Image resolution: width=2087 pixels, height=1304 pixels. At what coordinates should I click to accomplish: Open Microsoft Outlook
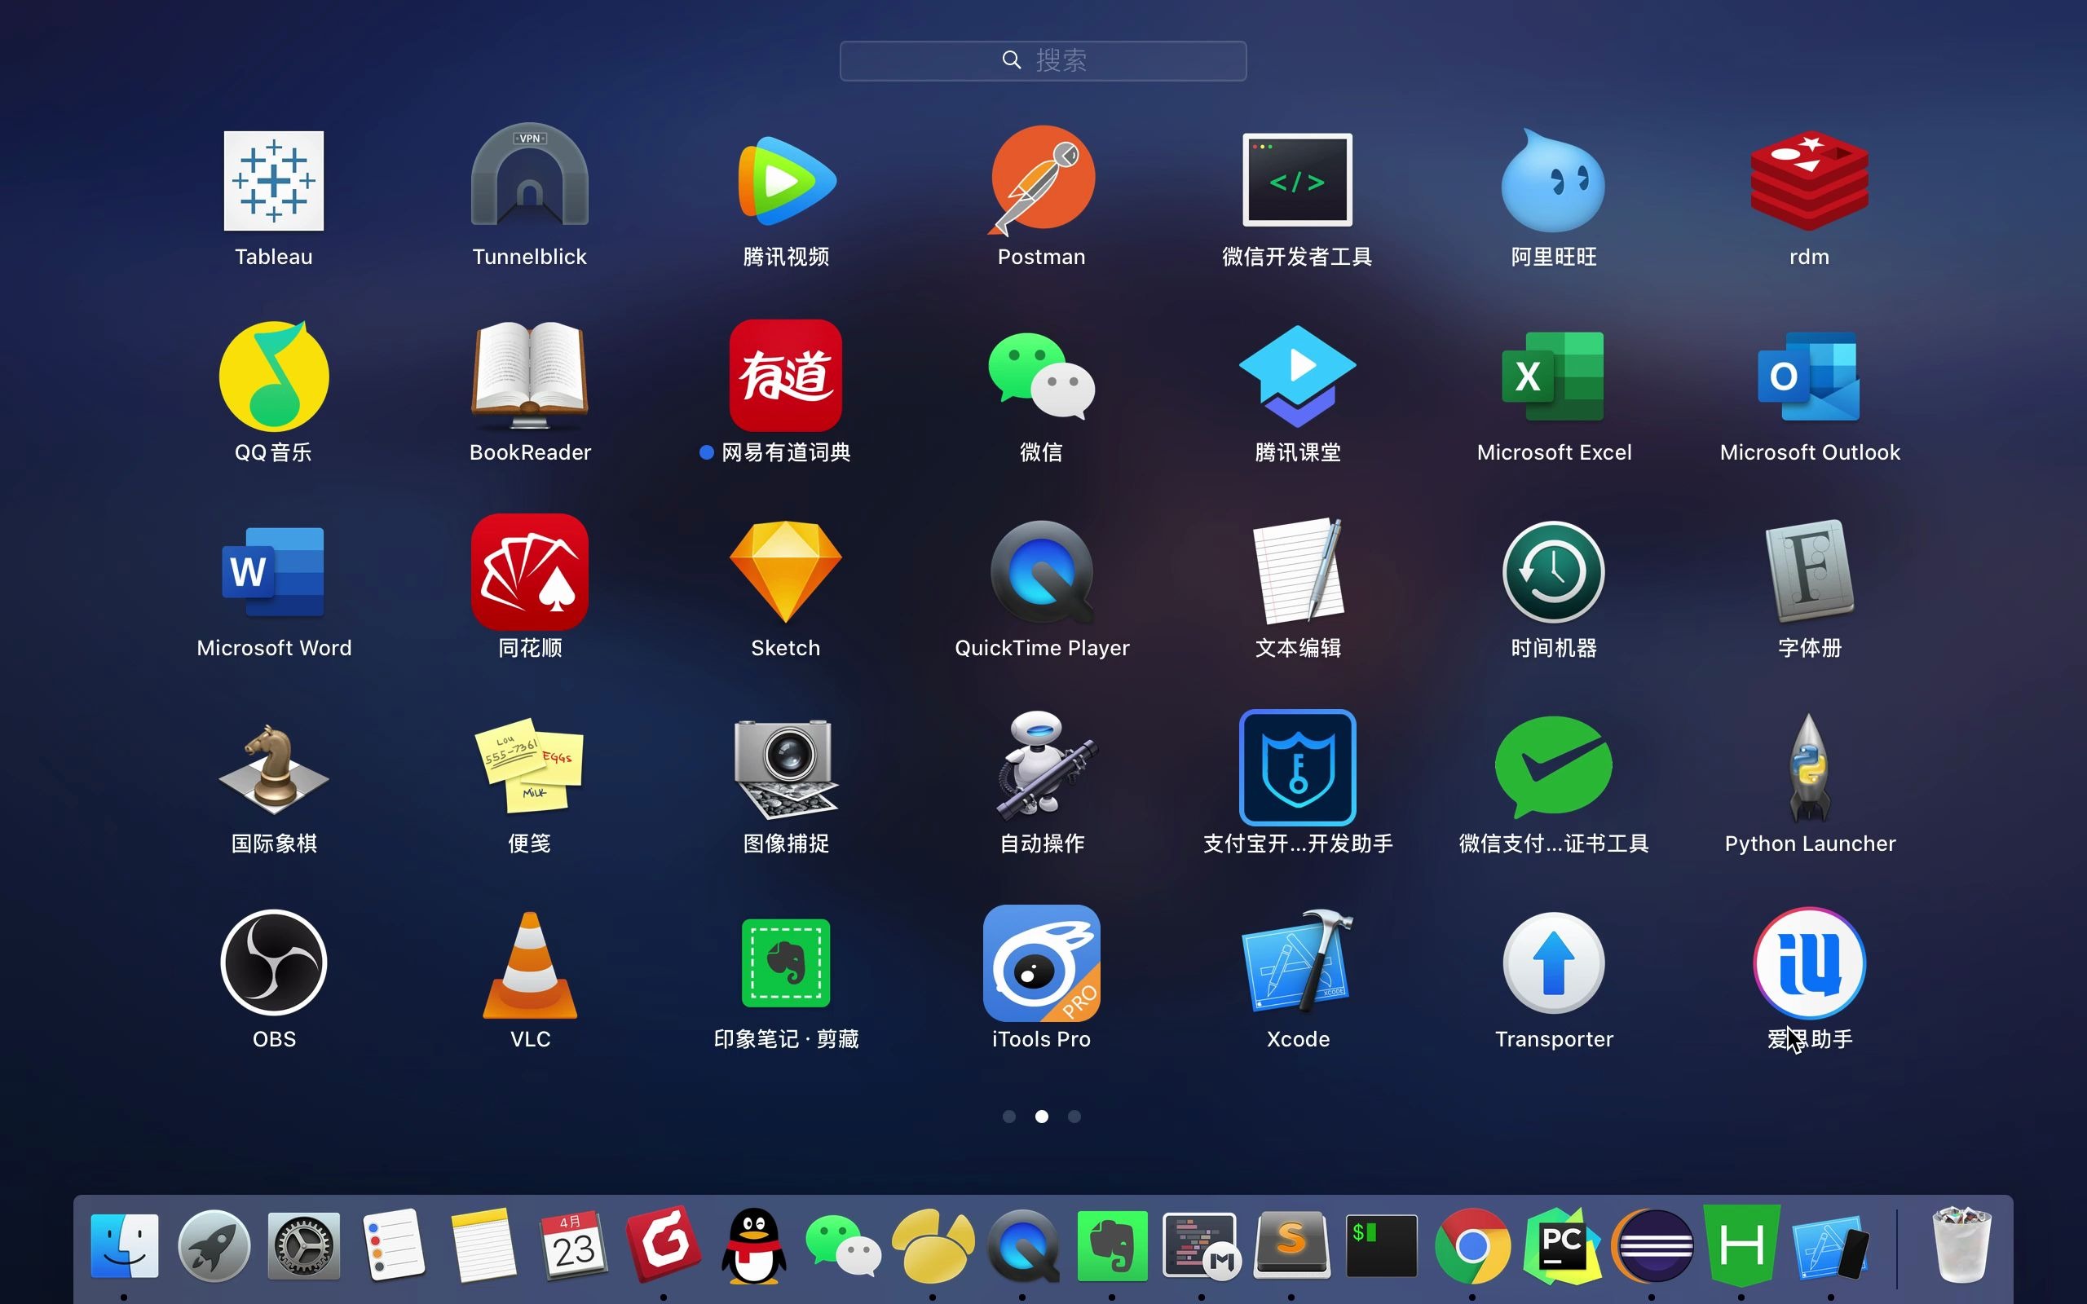[x=1809, y=376]
